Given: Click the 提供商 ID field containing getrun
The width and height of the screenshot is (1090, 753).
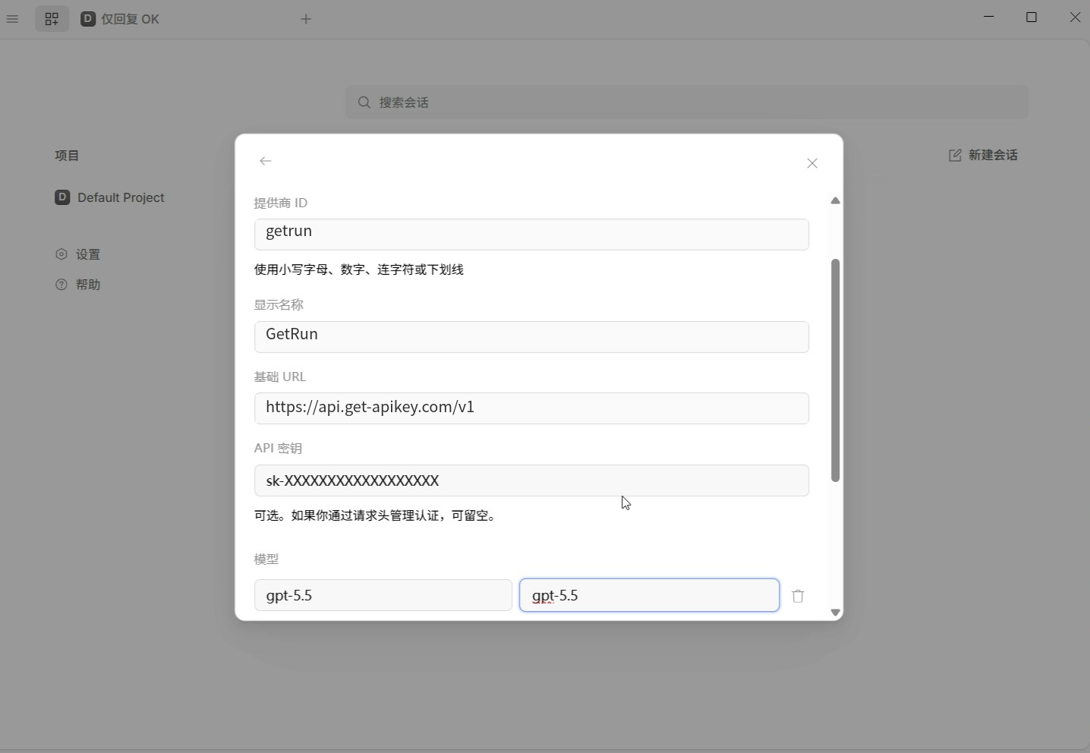Looking at the screenshot, I should (531, 235).
